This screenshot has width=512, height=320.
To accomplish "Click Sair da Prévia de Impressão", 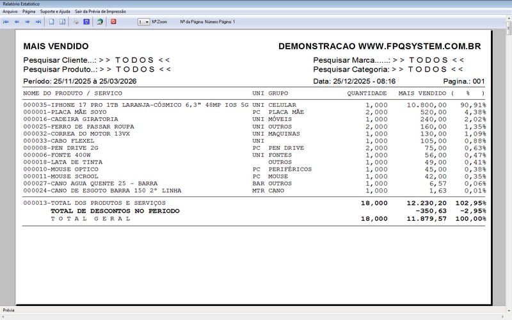I will pos(100,12).
